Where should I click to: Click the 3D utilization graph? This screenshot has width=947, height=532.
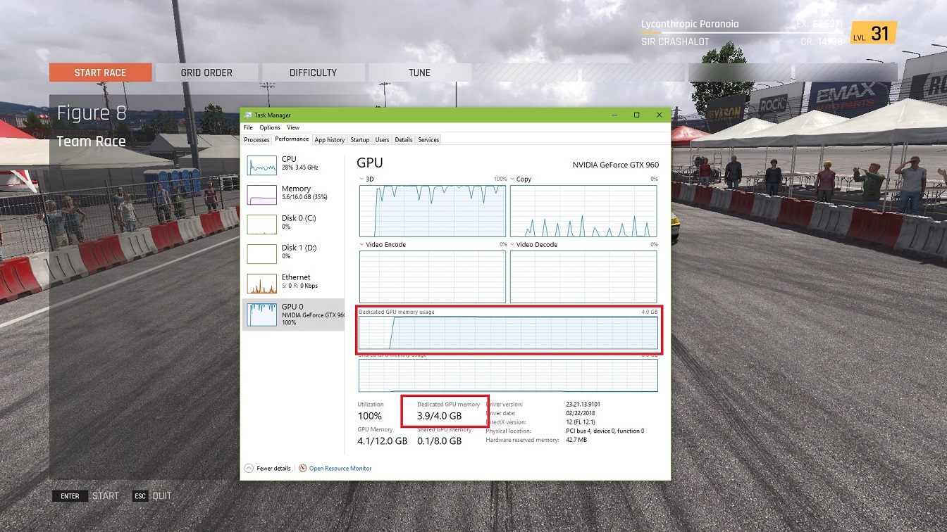pos(433,211)
